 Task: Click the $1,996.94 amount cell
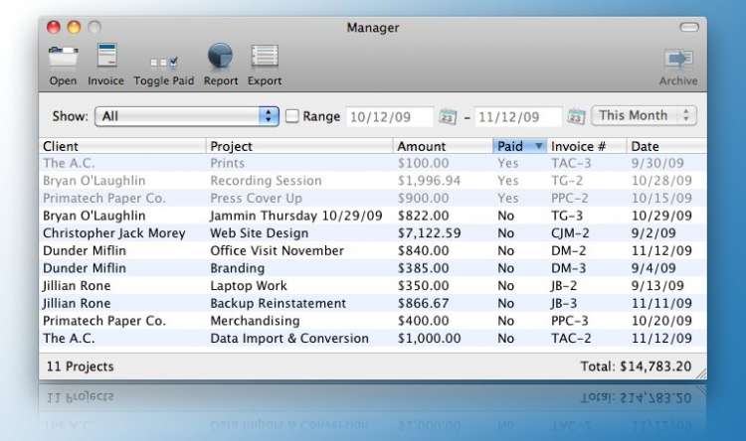429,181
